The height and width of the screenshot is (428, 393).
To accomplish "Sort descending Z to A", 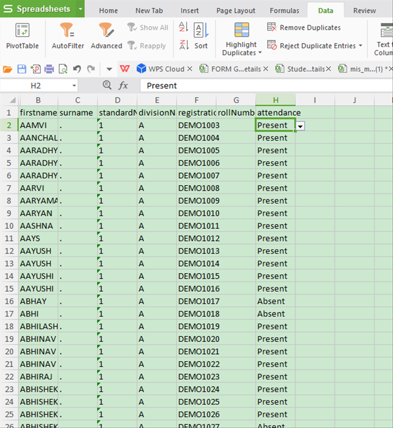I will tap(183, 45).
